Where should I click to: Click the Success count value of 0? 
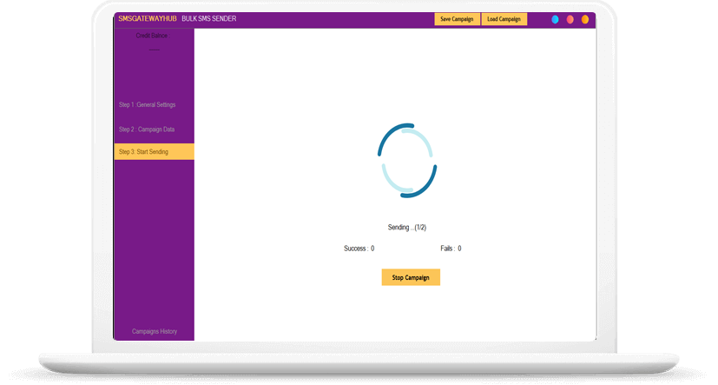372,249
